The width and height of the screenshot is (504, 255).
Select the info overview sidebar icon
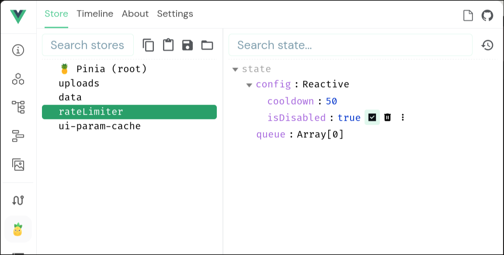[18, 49]
